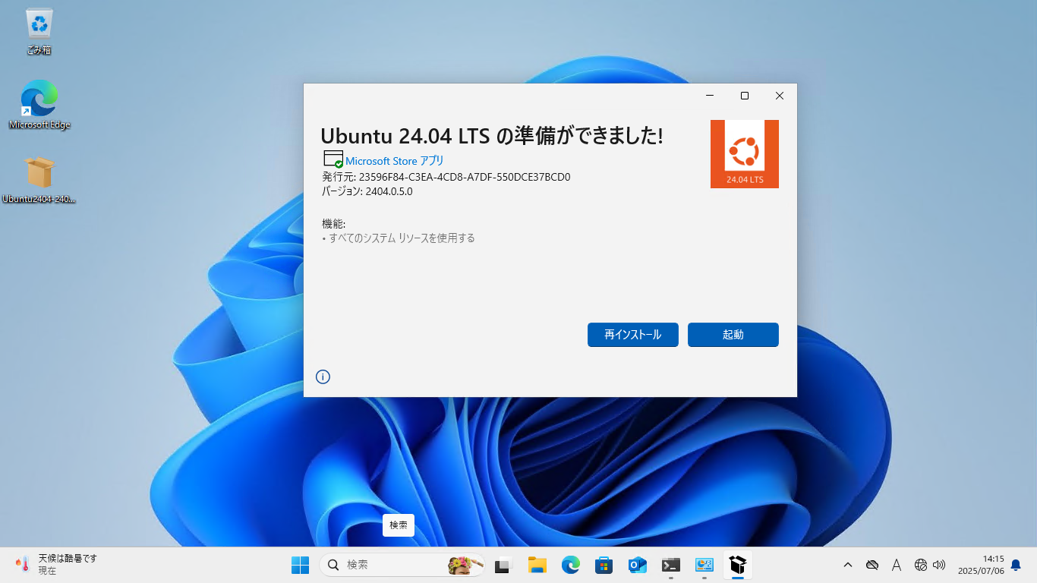The height and width of the screenshot is (583, 1037).
Task: Click the taskbar 検索 search box
Action: coord(402,565)
